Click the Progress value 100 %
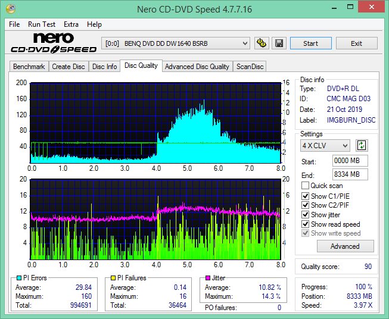Screen dimensions: 389x319 click(x=364, y=287)
